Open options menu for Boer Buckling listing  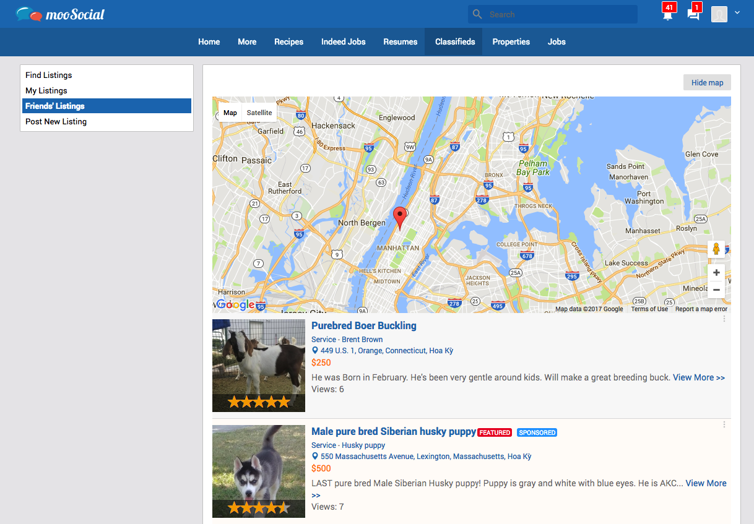[724, 319]
